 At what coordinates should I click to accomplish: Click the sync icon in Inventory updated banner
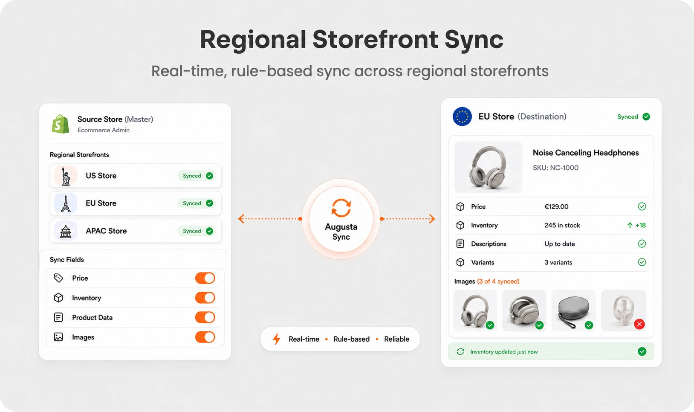coord(460,351)
